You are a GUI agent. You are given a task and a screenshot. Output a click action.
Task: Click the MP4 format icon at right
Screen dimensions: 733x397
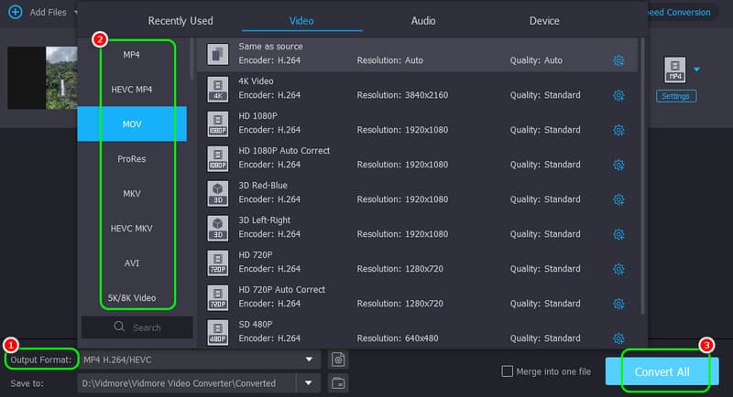click(674, 70)
